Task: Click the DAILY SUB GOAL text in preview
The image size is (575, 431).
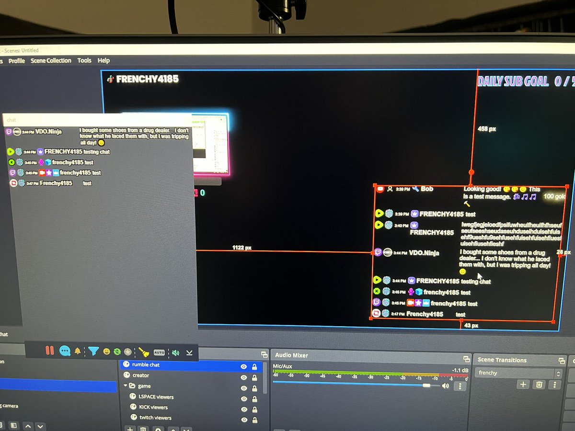Action: (x=513, y=82)
